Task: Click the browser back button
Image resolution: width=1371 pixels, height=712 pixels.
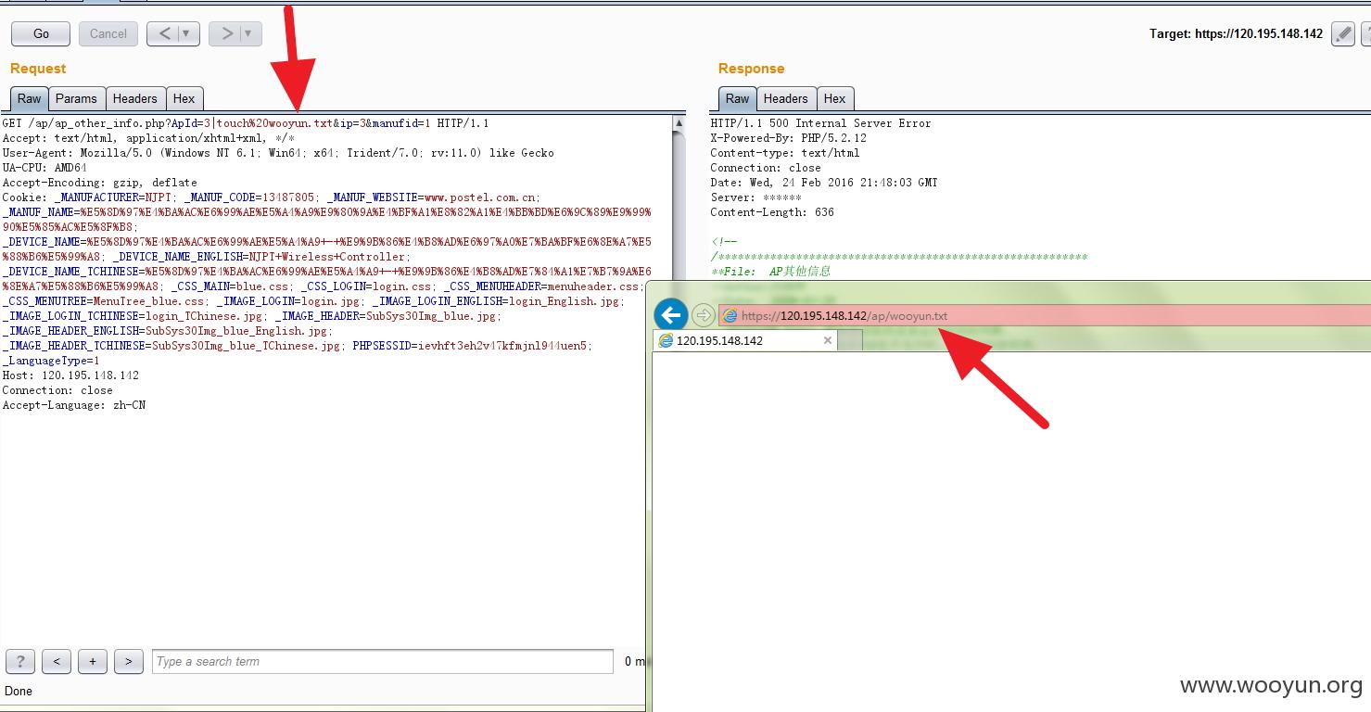Action: pos(671,315)
